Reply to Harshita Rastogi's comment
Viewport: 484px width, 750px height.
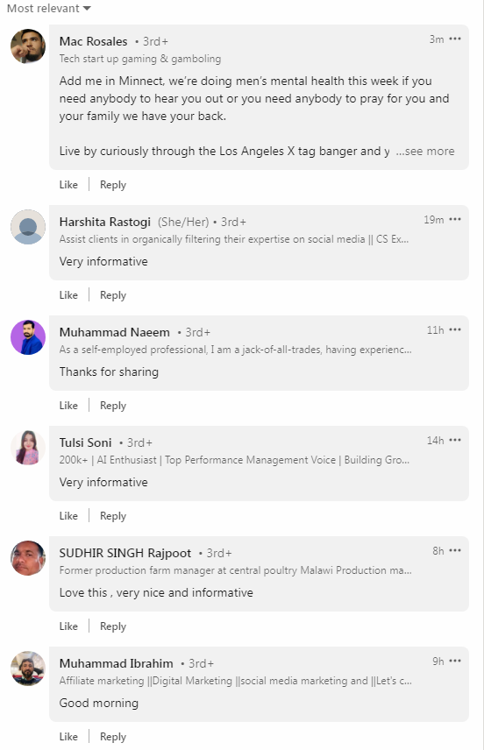pos(113,295)
